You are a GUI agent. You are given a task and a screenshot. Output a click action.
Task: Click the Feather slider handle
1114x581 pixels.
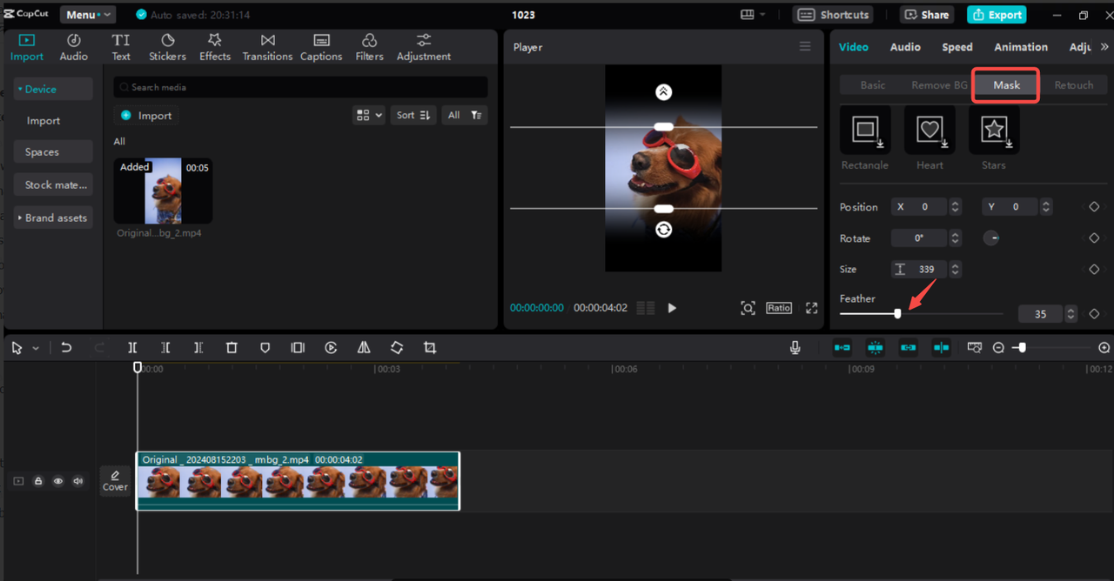coord(897,314)
